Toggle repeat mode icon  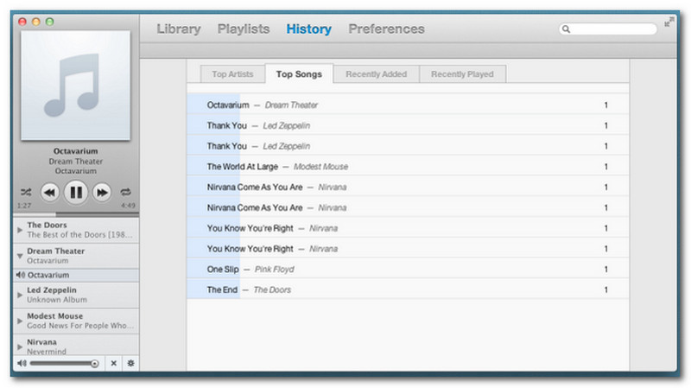pyautogui.click(x=125, y=192)
